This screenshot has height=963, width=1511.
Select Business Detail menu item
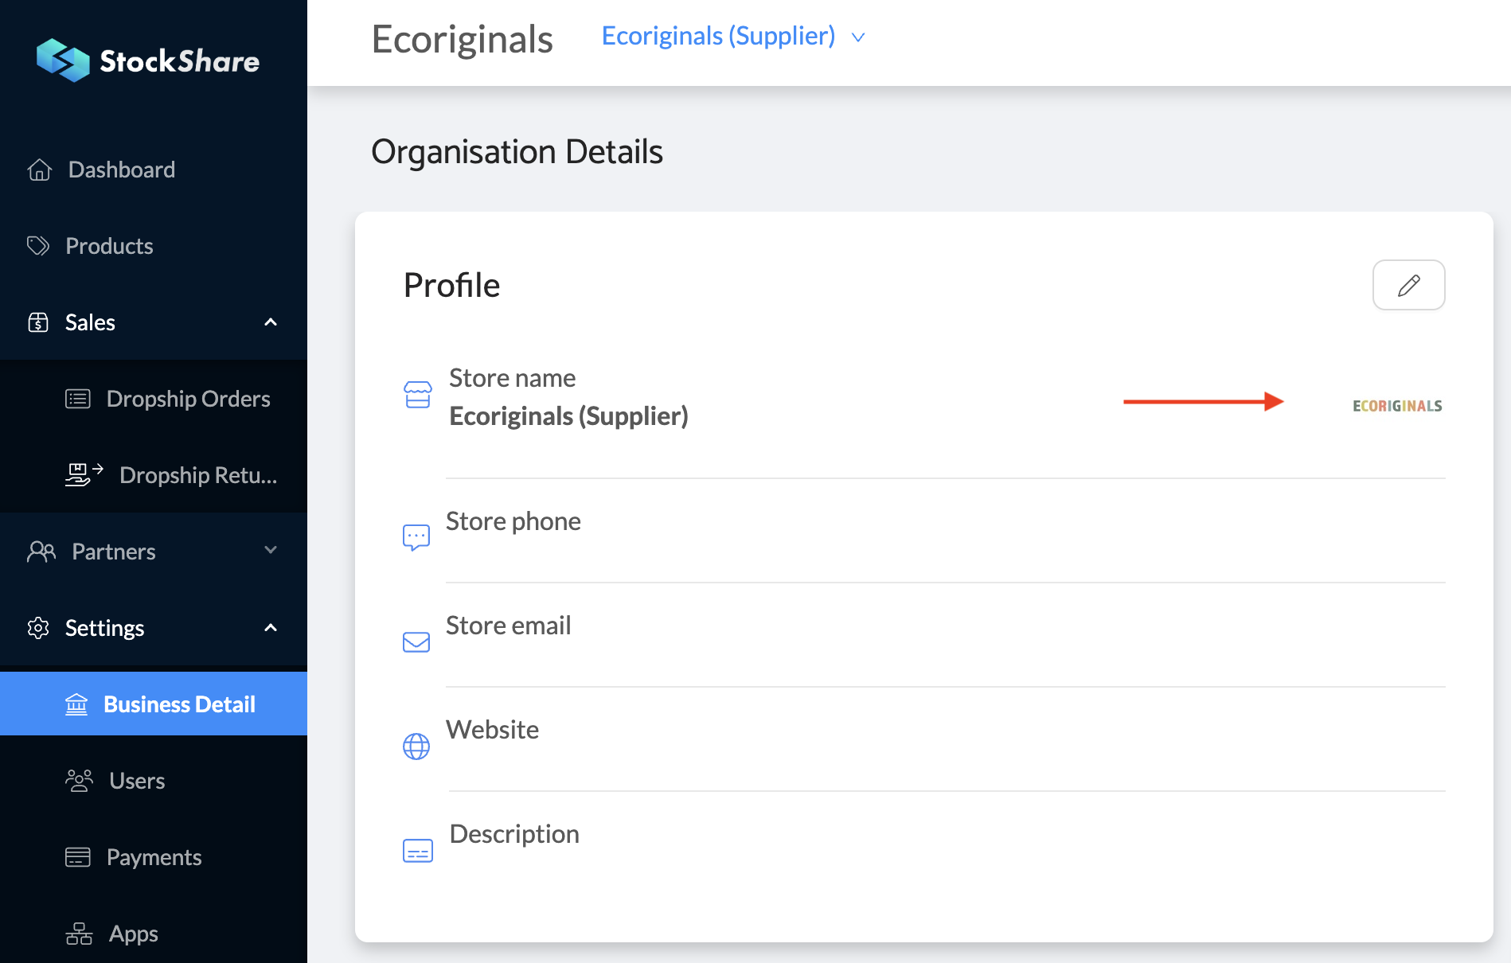click(154, 704)
